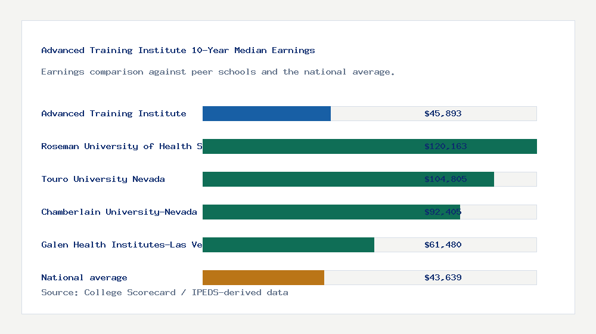Click the green Touro University Nevada bar
The height and width of the screenshot is (334, 596).
coord(348,179)
